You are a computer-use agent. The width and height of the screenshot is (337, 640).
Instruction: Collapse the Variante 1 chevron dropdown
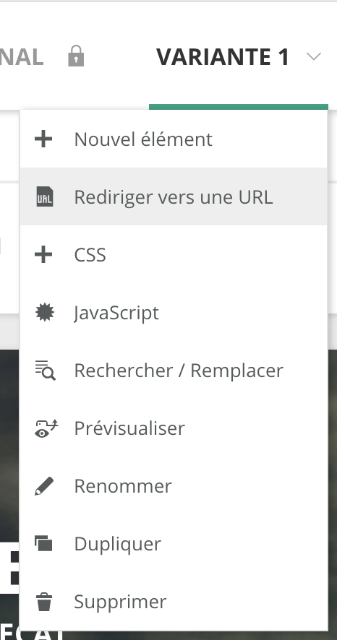click(314, 56)
